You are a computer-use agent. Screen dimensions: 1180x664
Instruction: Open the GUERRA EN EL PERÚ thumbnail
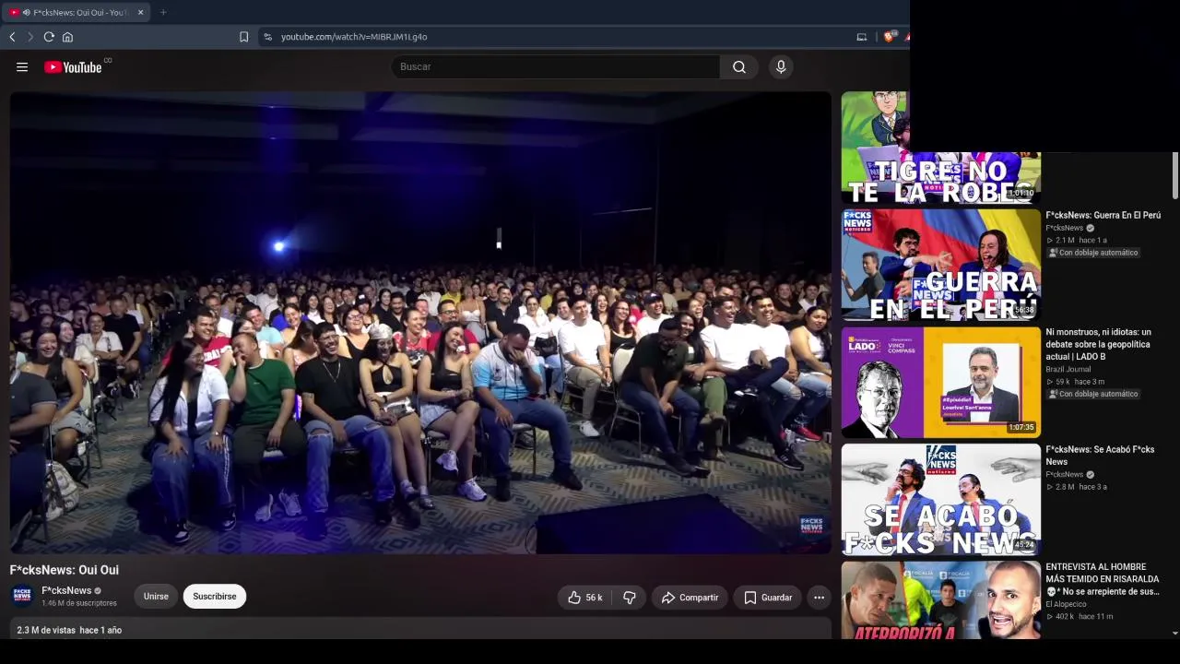(x=940, y=265)
